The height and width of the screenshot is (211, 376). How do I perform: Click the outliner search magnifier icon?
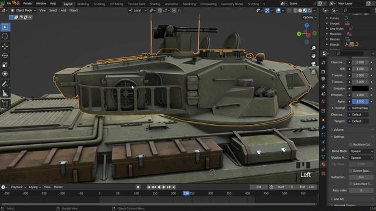tap(345, 11)
